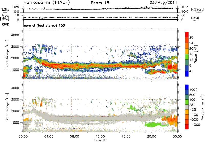205x142 pixels.
Task: Select the orange -500 to -100 Velocity segment
Action: tap(187, 117)
